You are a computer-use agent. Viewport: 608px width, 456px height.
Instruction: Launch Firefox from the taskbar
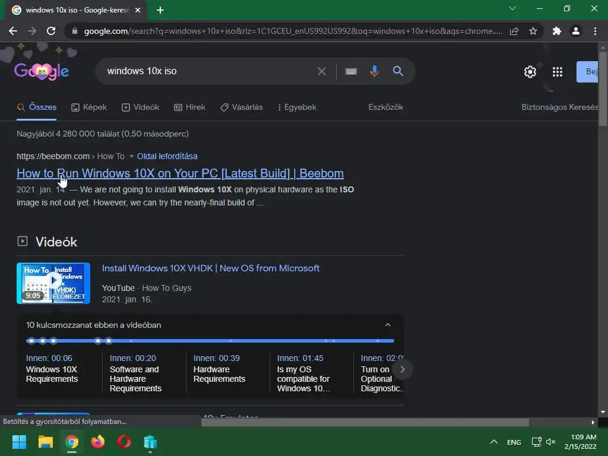[x=98, y=442]
